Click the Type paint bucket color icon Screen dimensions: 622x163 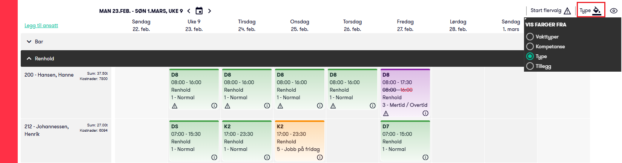tap(596, 10)
